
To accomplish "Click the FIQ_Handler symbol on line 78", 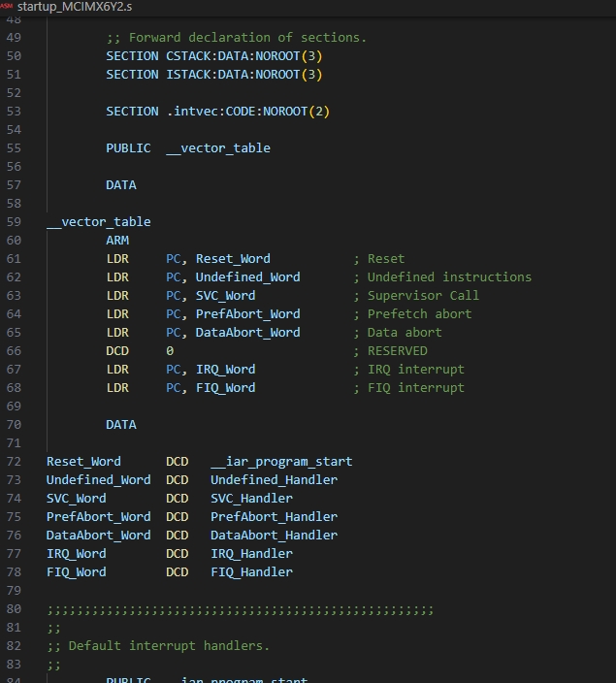I will tap(252, 572).
